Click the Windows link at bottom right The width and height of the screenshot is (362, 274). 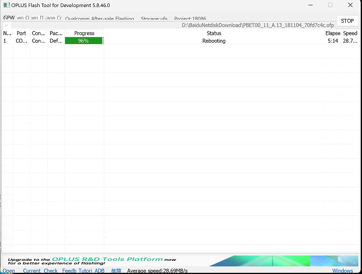point(343,271)
